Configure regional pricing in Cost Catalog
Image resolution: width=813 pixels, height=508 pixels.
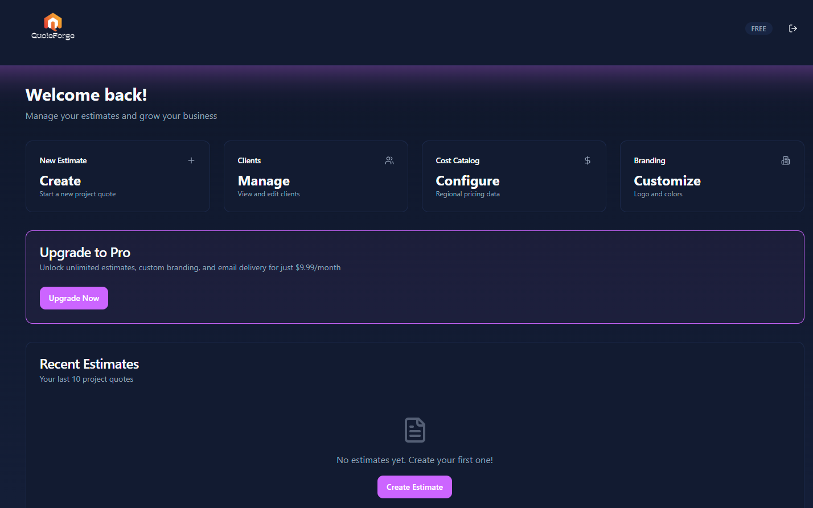514,176
